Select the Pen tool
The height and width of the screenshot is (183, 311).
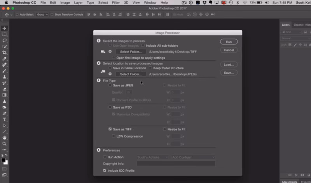point(4,113)
